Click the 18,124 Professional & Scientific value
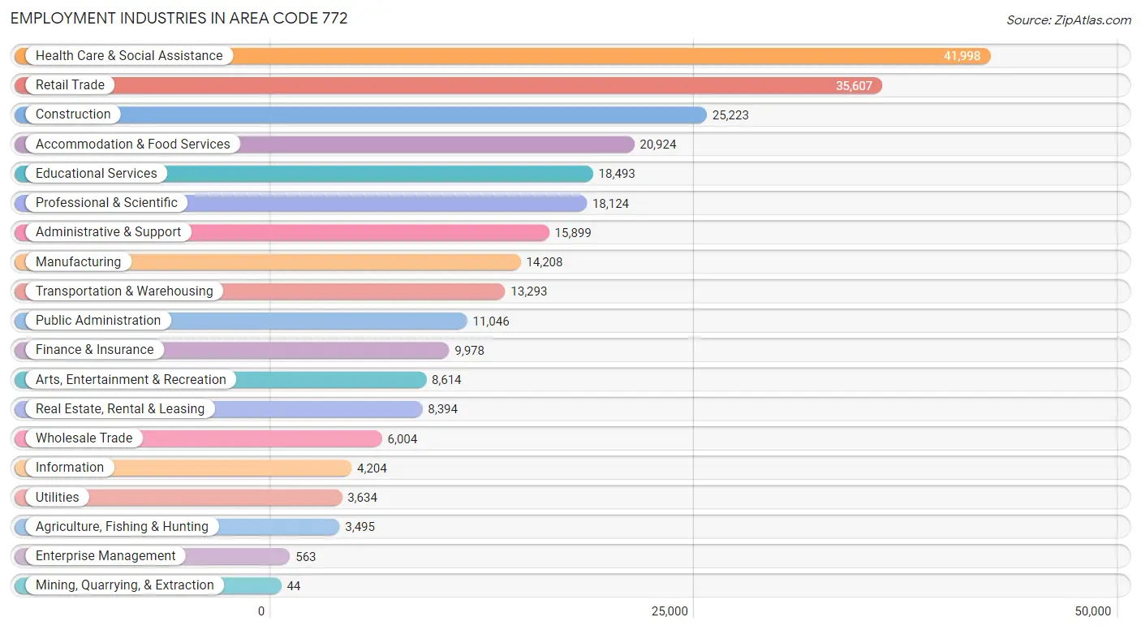 point(610,203)
